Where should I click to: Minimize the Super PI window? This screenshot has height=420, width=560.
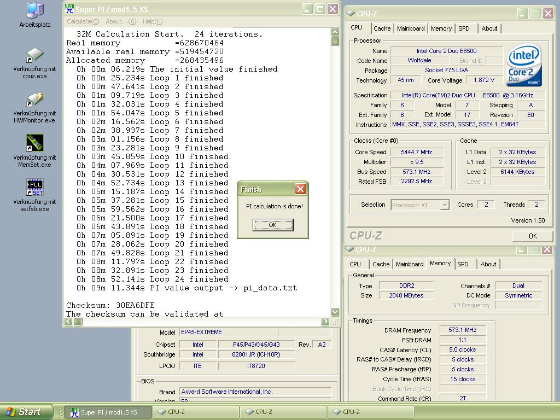click(x=307, y=9)
